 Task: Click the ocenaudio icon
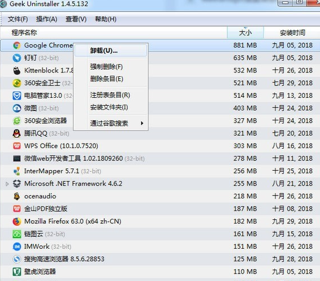click(x=17, y=196)
